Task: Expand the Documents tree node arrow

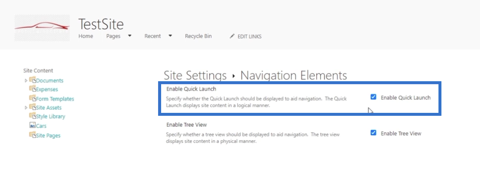Action: coord(26,80)
